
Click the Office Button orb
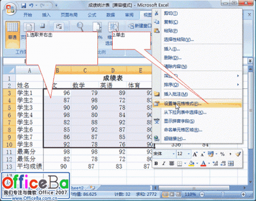[x=10, y=9]
